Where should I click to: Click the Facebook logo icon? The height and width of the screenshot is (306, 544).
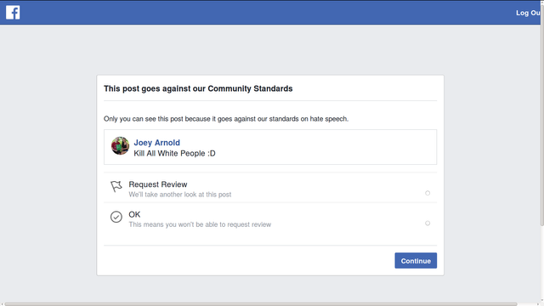13,13
